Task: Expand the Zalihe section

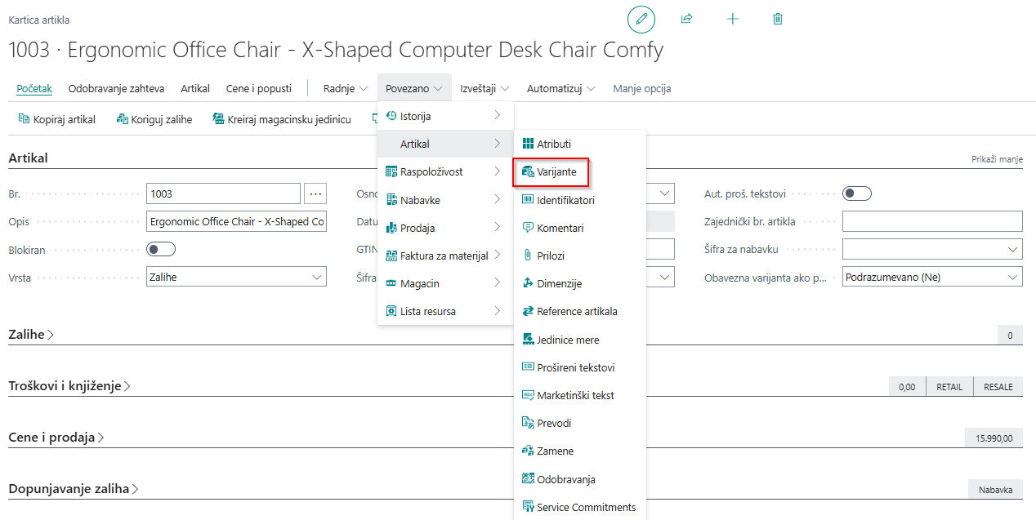Action: [31, 334]
